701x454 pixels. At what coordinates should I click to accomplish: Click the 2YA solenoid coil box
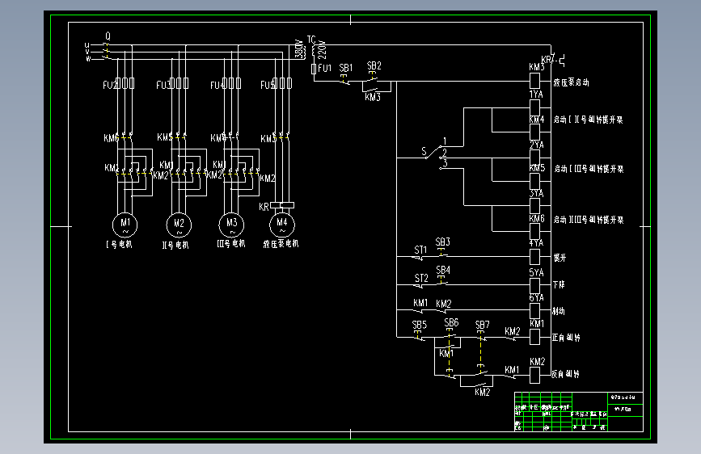point(534,158)
